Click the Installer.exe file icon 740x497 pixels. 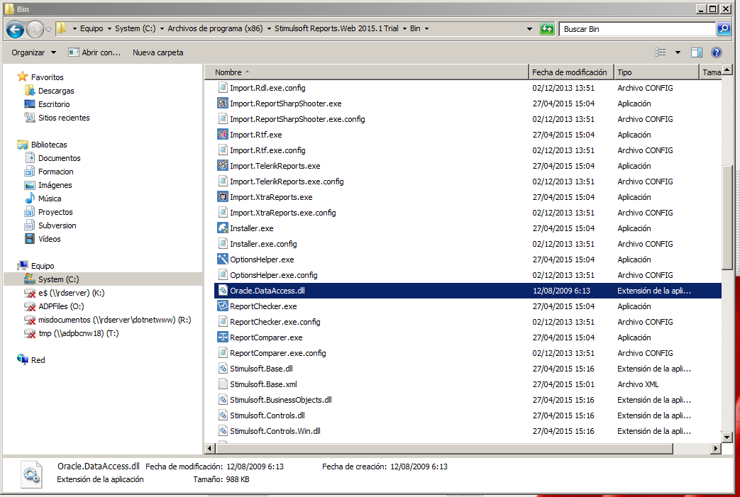click(223, 228)
